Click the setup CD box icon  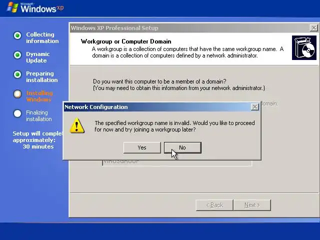click(304, 48)
